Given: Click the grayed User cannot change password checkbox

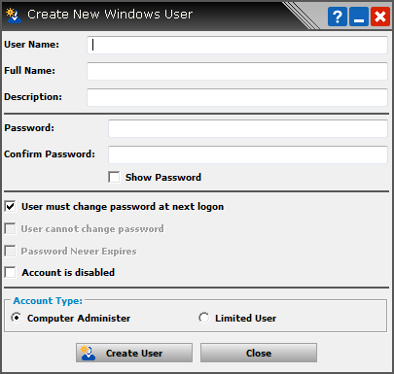Looking at the screenshot, I should pos(10,229).
